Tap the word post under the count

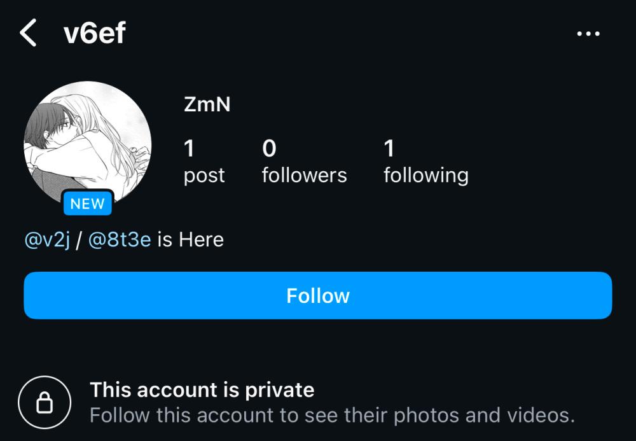(204, 176)
